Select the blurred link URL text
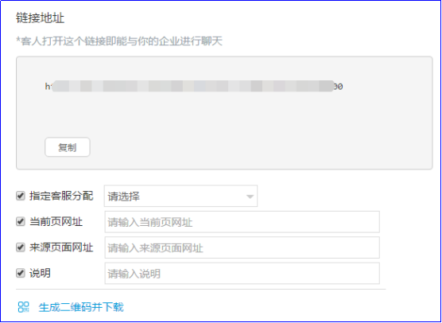The image size is (442, 323). pyautogui.click(x=194, y=87)
